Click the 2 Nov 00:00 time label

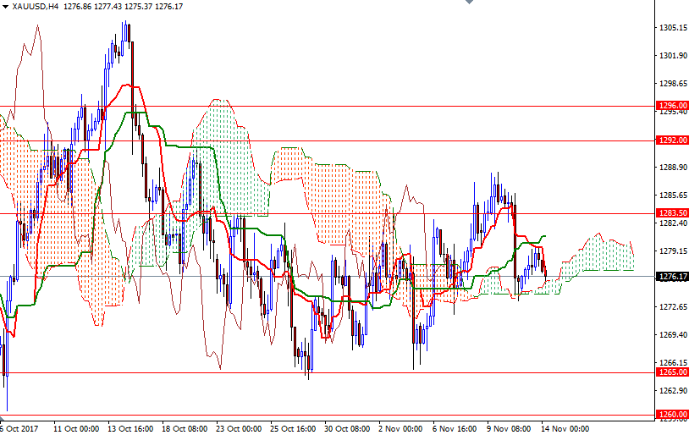tap(400, 429)
